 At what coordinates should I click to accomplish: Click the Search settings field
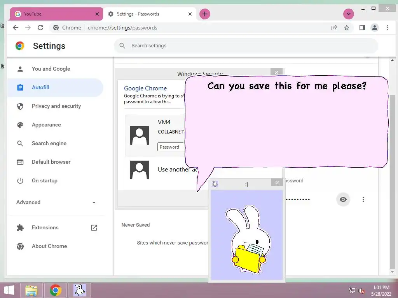[x=246, y=46]
